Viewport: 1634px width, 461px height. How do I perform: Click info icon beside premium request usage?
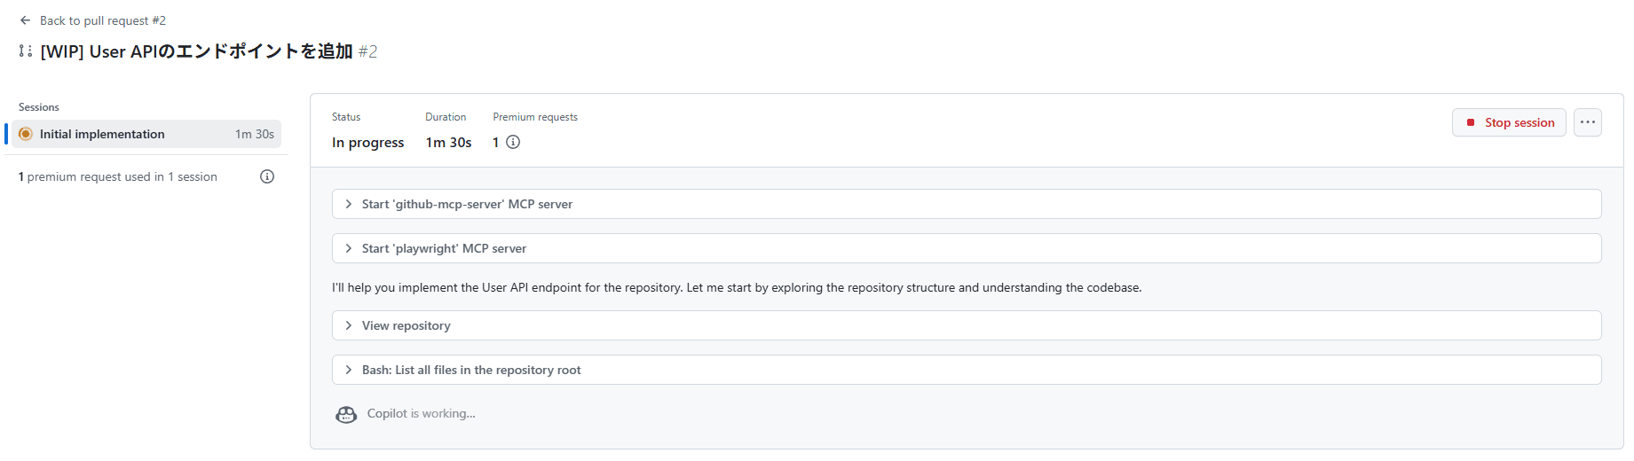[x=267, y=176]
